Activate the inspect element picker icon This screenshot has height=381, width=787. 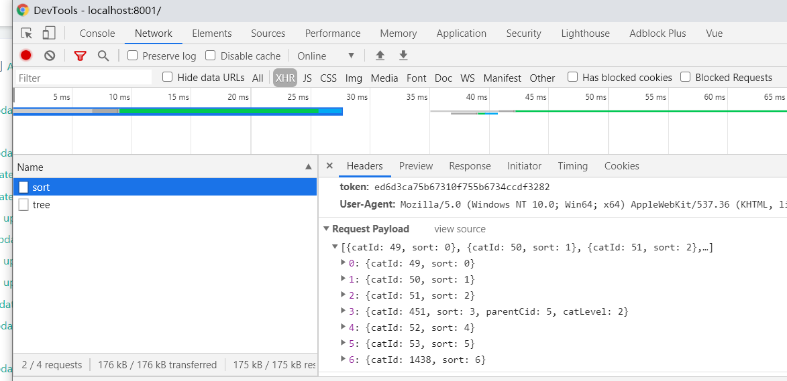point(27,33)
